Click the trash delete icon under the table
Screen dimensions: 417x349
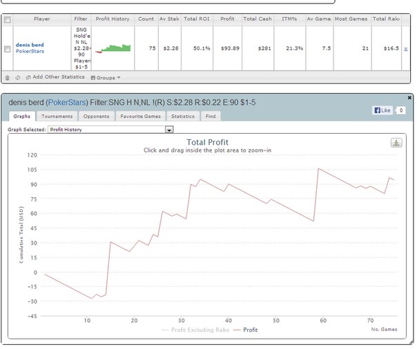[x=8, y=78]
